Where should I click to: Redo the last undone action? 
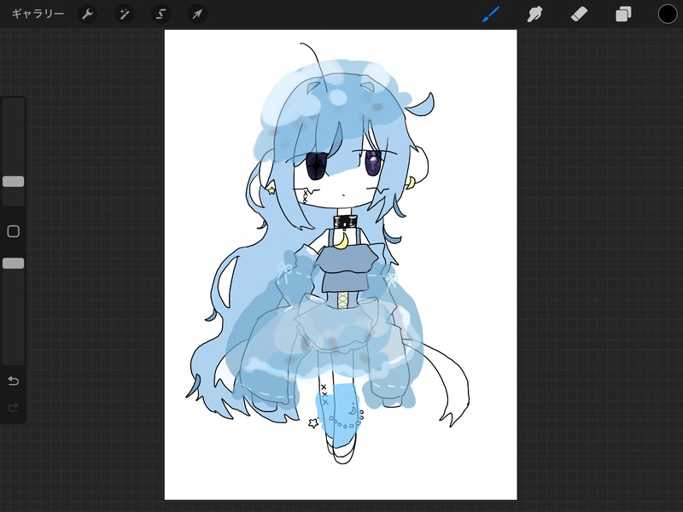14,408
